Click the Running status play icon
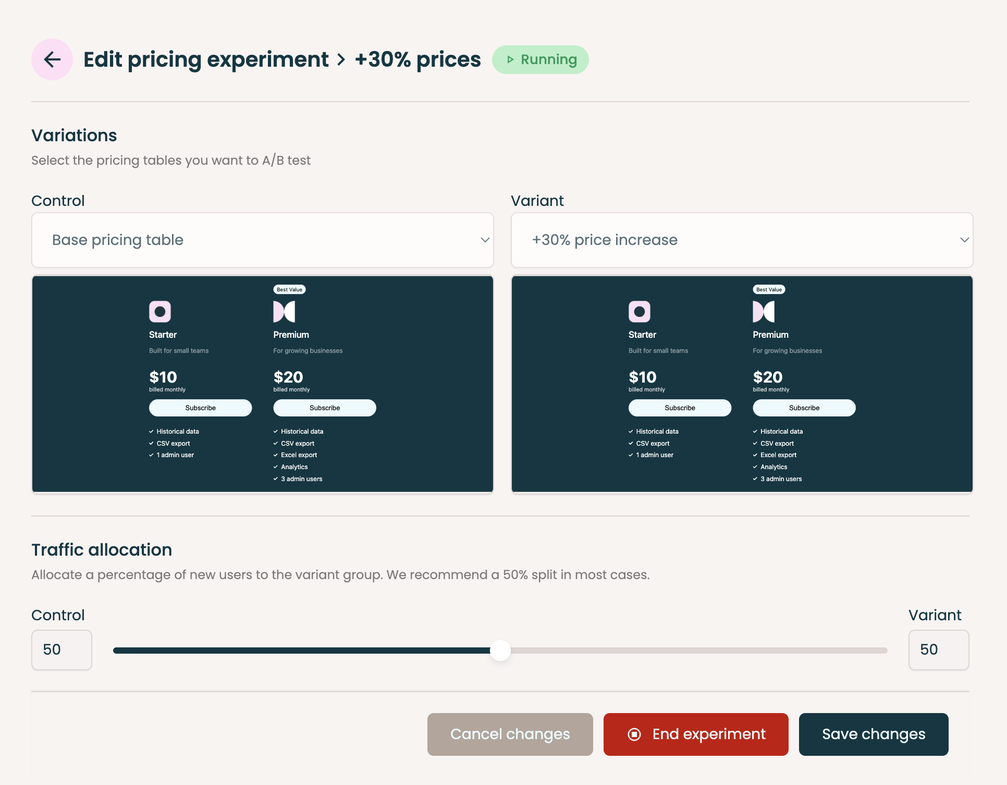 [512, 59]
